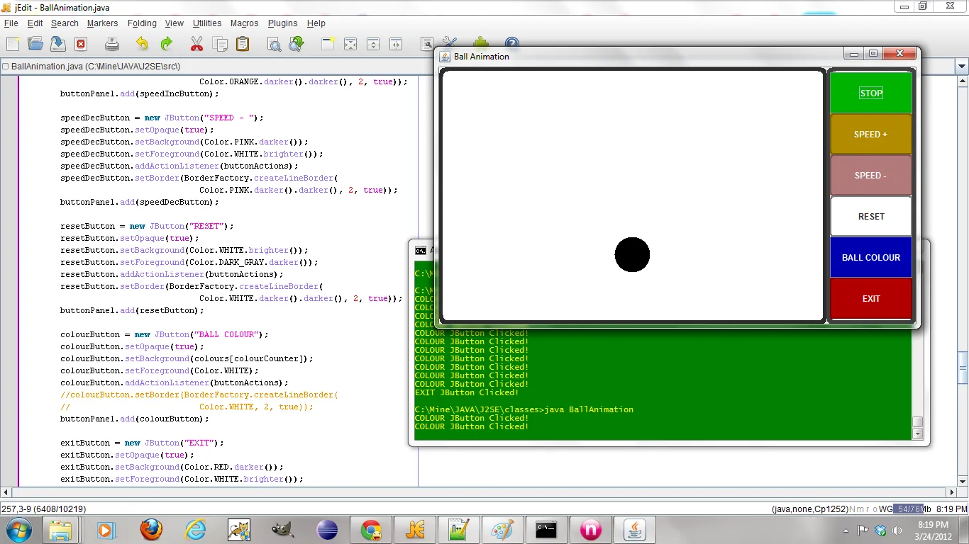This screenshot has height=544, width=969.
Task: Click the Paste clipboard icon
Action: pos(243,44)
